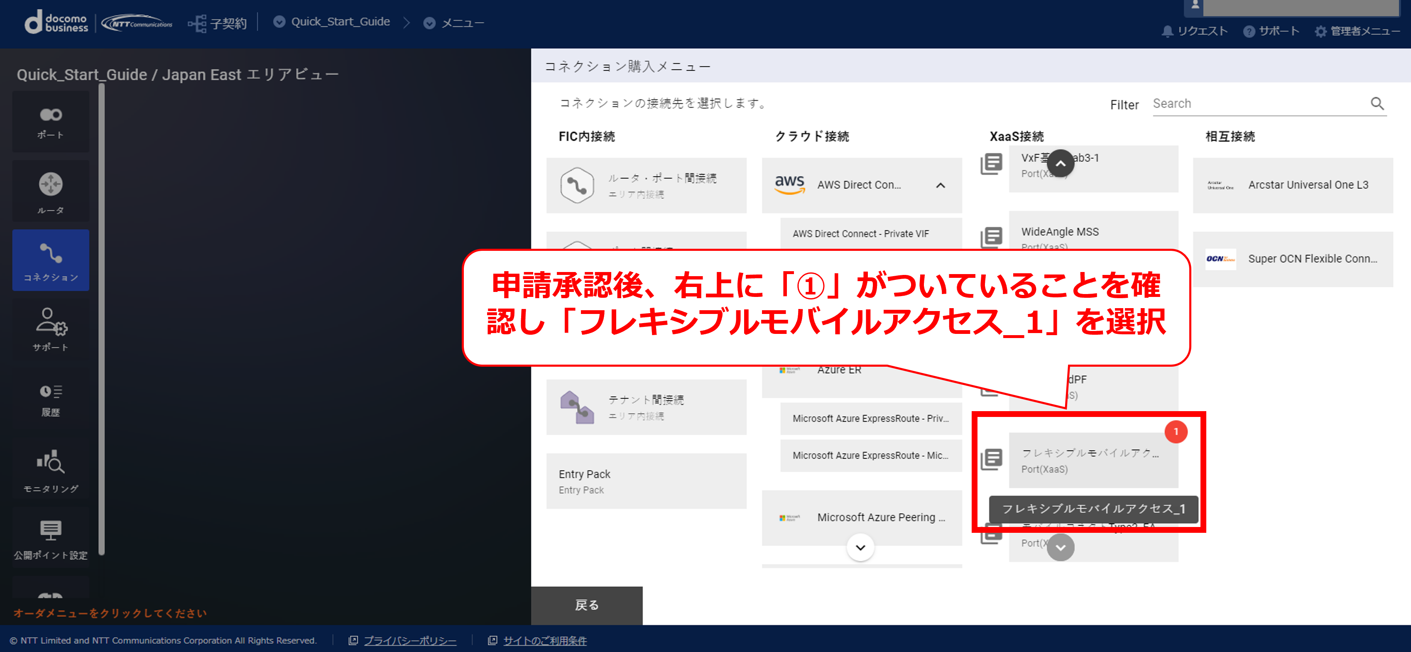
Task: Click the Microsoft Azure Peering logo icon
Action: [789, 518]
